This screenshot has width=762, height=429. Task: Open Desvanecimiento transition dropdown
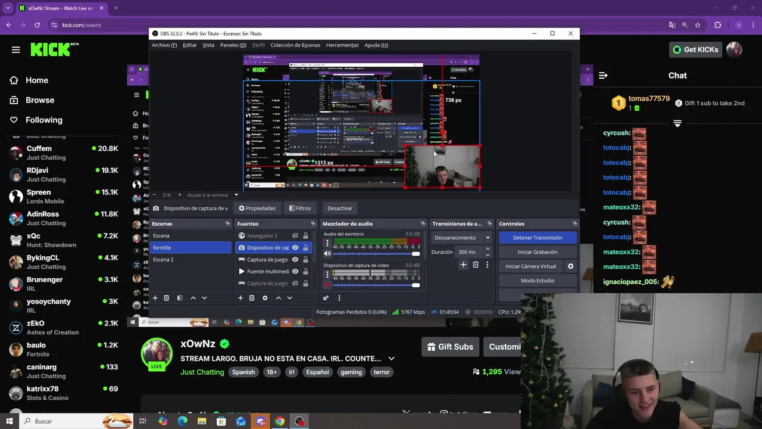[x=462, y=237]
